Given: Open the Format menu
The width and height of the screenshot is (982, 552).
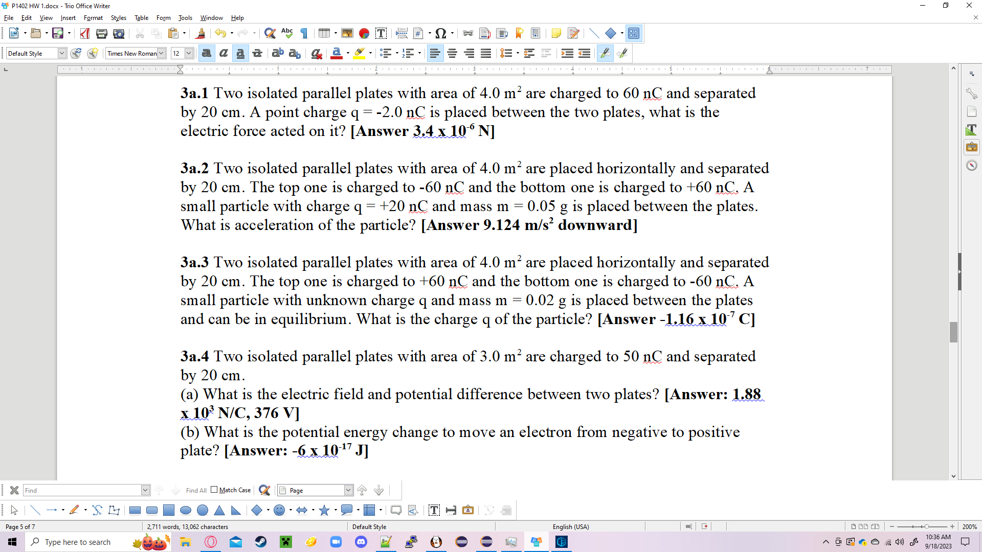Looking at the screenshot, I should pos(93,18).
